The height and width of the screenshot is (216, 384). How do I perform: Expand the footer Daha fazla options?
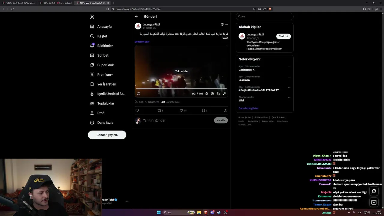tap(282, 121)
